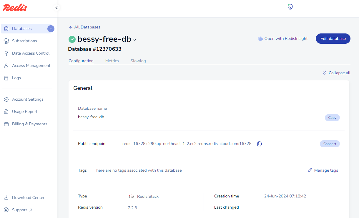Click the Logs icon in sidebar
Image resolution: width=359 pixels, height=218 pixels.
tap(6, 78)
